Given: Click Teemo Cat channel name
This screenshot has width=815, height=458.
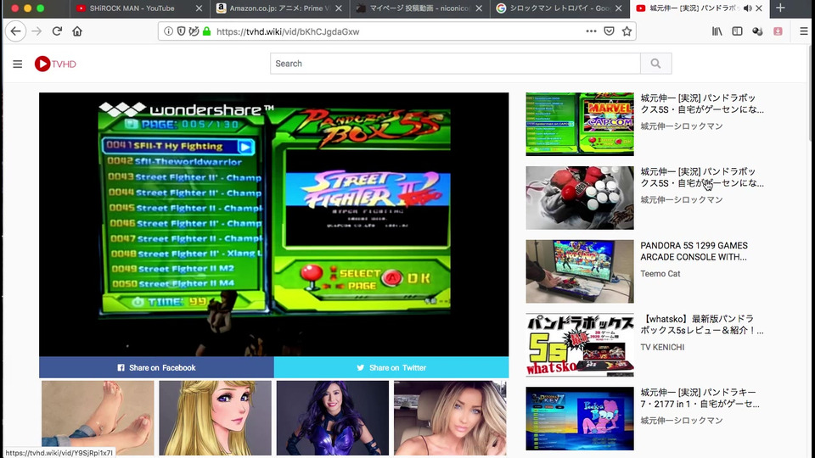Looking at the screenshot, I should (x=660, y=274).
